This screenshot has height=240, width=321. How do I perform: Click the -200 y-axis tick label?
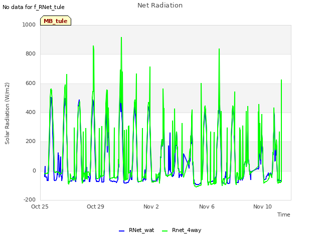point(30,199)
